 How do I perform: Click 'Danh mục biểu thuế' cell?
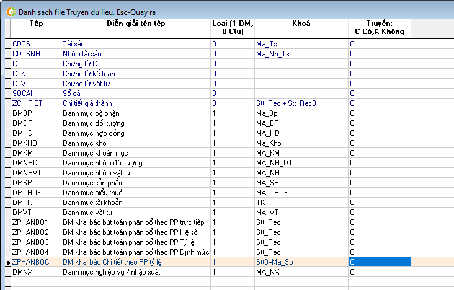[x=136, y=193]
